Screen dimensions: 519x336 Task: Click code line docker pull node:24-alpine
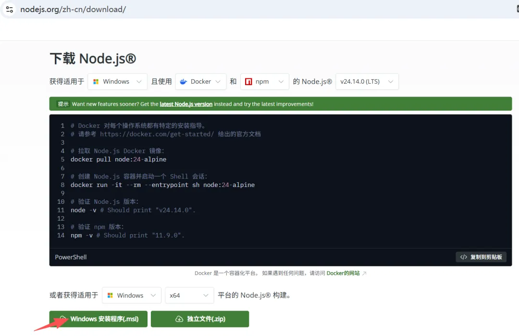tap(119, 159)
